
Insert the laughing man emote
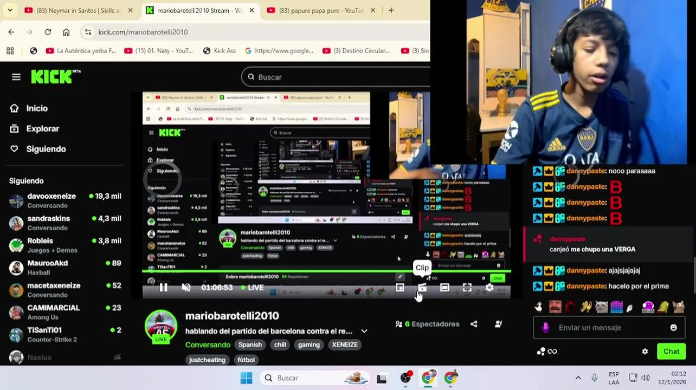pos(555,307)
